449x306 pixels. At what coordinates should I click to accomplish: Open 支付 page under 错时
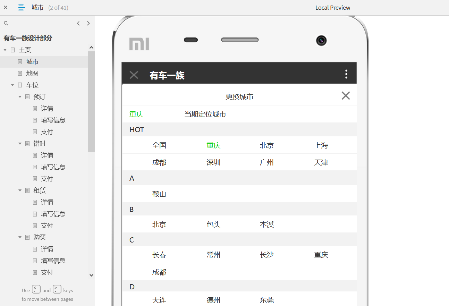click(47, 179)
